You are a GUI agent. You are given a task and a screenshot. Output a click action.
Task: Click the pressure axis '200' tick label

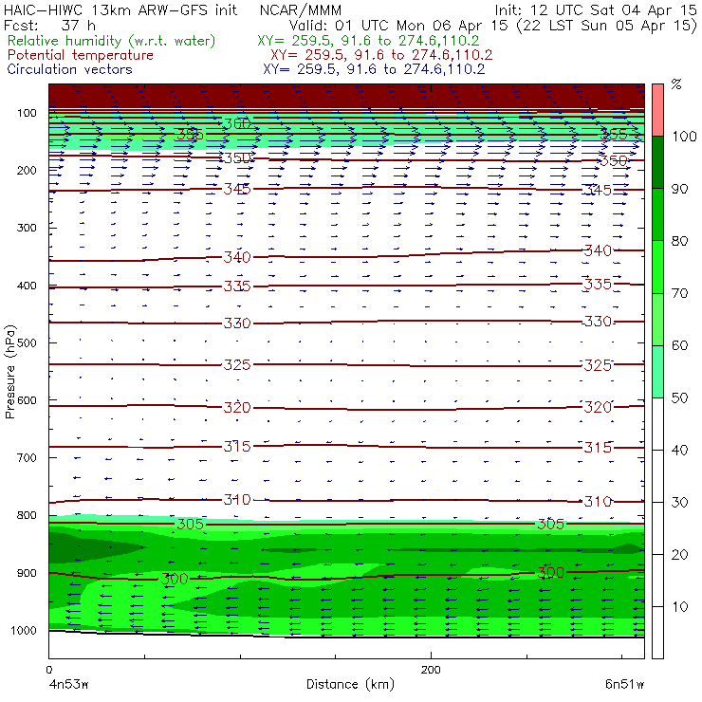click(x=27, y=170)
